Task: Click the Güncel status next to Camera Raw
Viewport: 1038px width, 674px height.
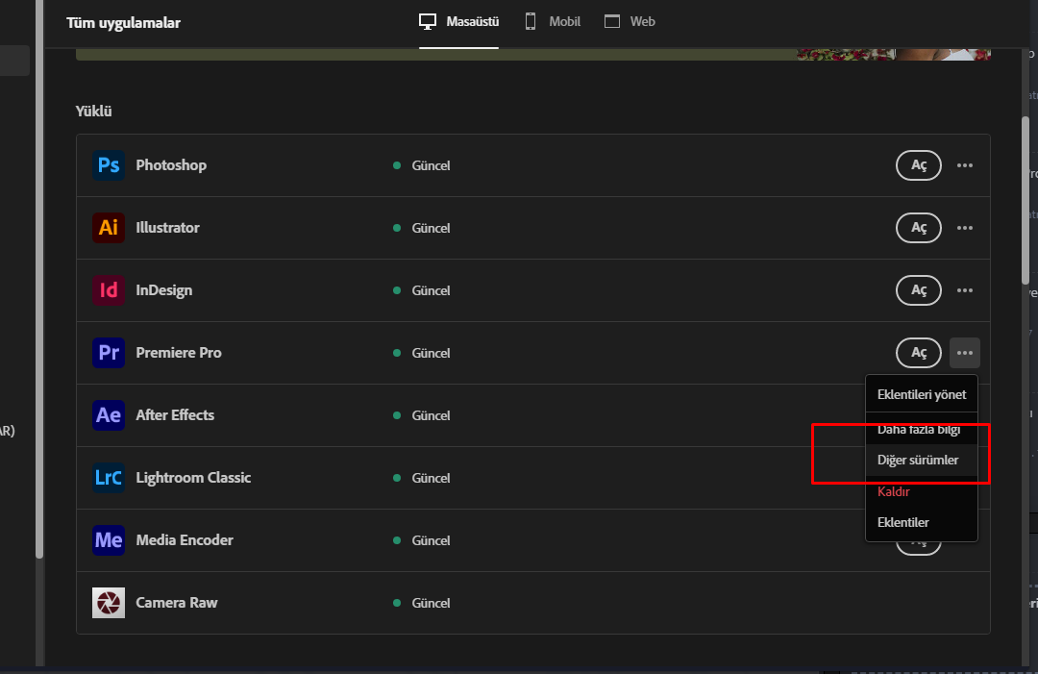Action: [x=422, y=603]
